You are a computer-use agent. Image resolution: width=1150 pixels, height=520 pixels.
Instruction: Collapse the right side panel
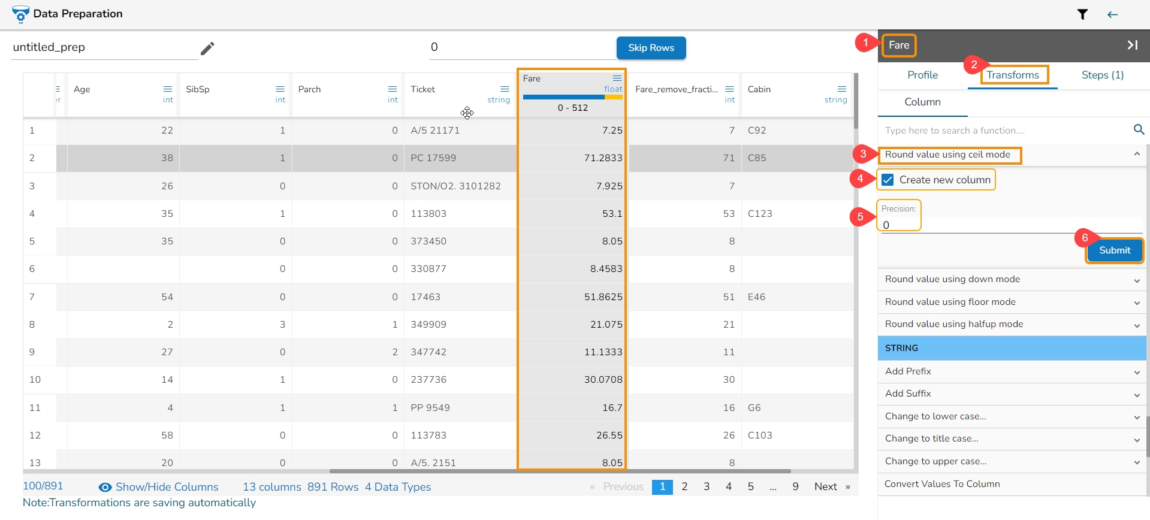[1132, 45]
